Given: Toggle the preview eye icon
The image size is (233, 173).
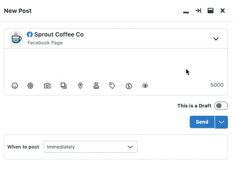Looking at the screenshot, I should [145, 86].
